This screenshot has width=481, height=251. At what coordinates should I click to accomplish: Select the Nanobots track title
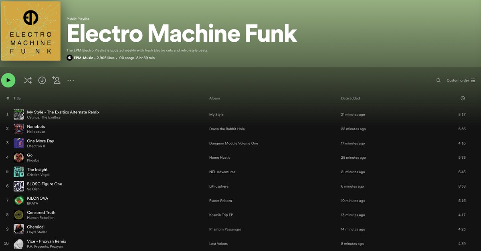click(36, 127)
